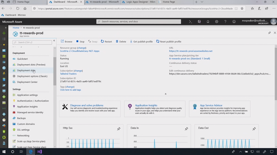Open Visual Studio from the taskbar
Image resolution: width=277 pixels, height=155 pixels.
[39, 152]
